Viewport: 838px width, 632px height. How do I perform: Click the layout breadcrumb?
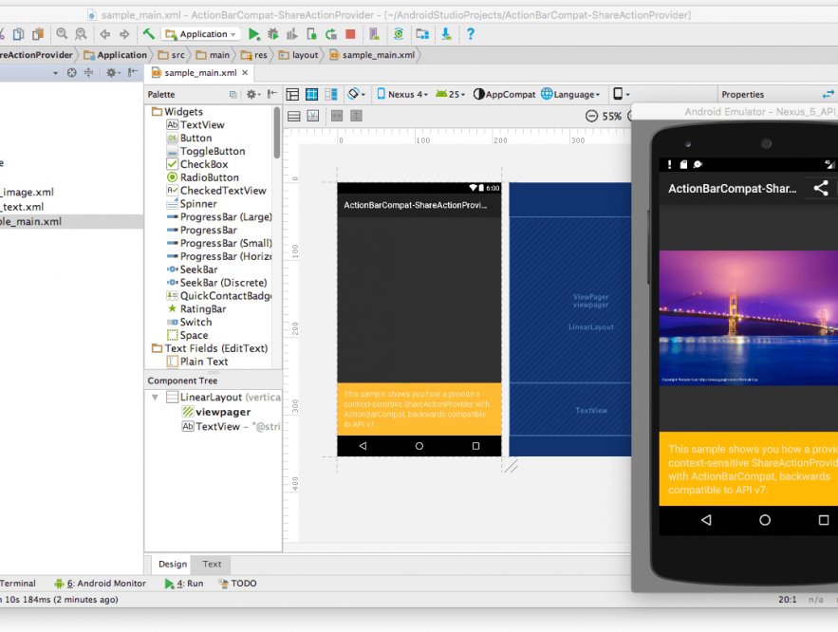point(299,55)
